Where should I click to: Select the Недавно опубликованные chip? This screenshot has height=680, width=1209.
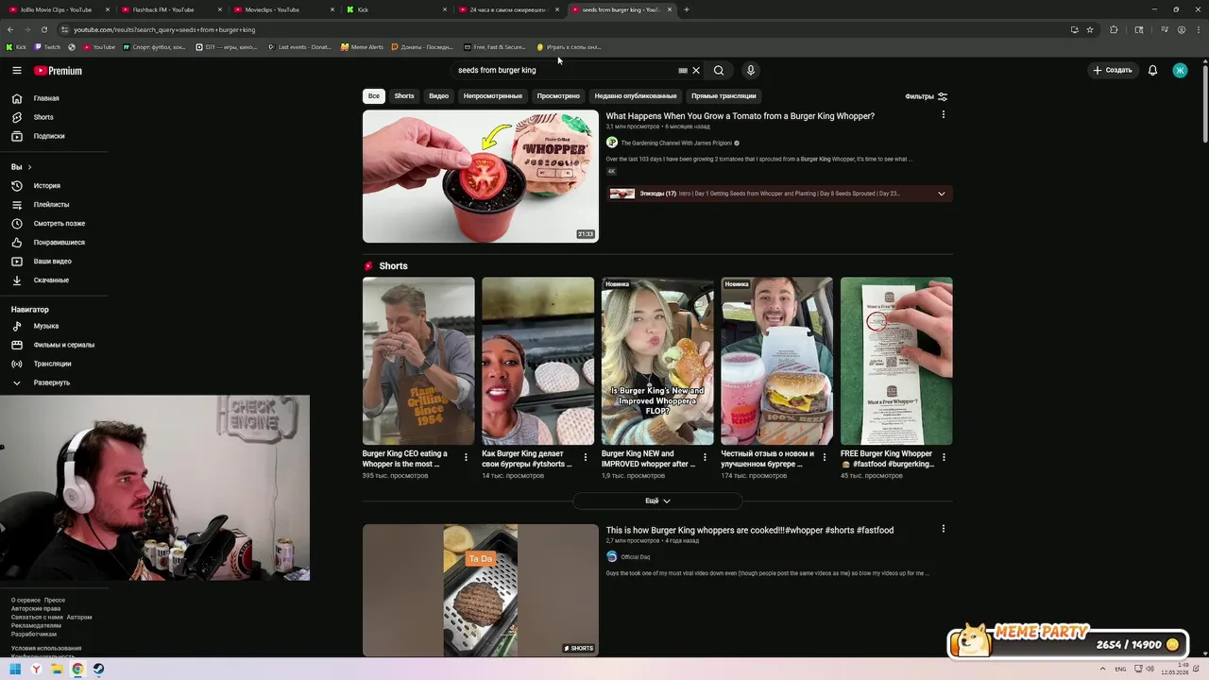tap(636, 96)
